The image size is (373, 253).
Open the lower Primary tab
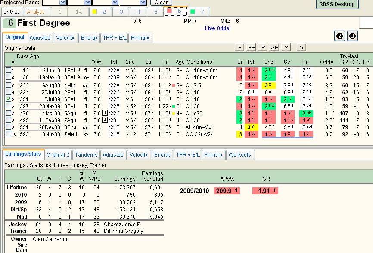(213, 155)
